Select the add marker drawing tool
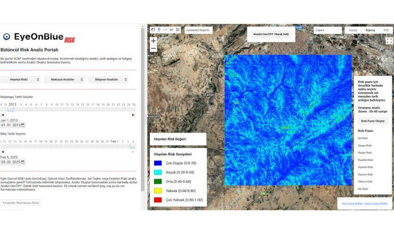This screenshot has height=233, width=394. click(x=159, y=30)
